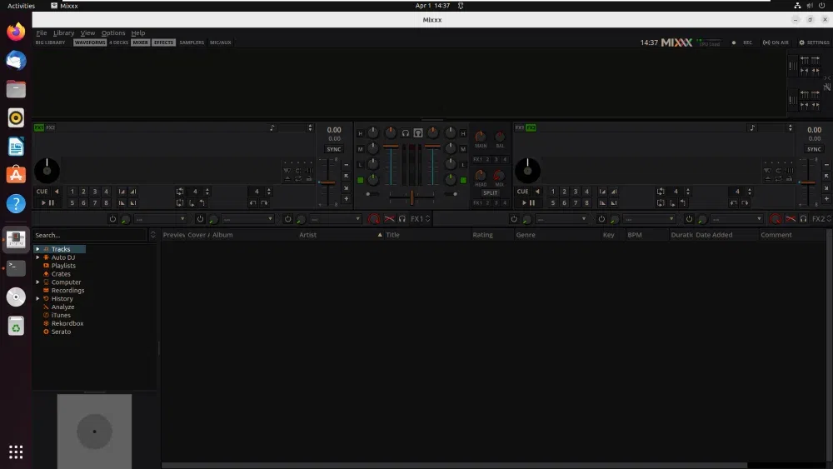Click Deck 1 rate increase plus button
Image resolution: width=833 pixels, height=469 pixels.
click(347, 198)
